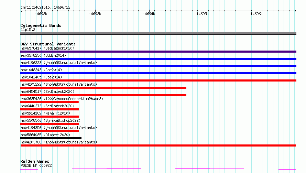Click the blue esv3578250 variant bar
Screen dimensions: 306x173
point(158,59)
